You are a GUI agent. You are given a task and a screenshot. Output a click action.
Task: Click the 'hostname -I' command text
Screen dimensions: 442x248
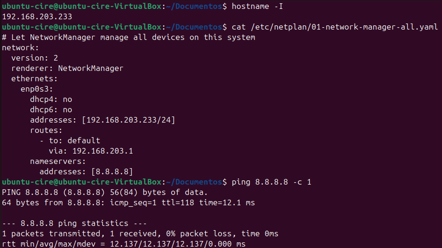coord(257,6)
